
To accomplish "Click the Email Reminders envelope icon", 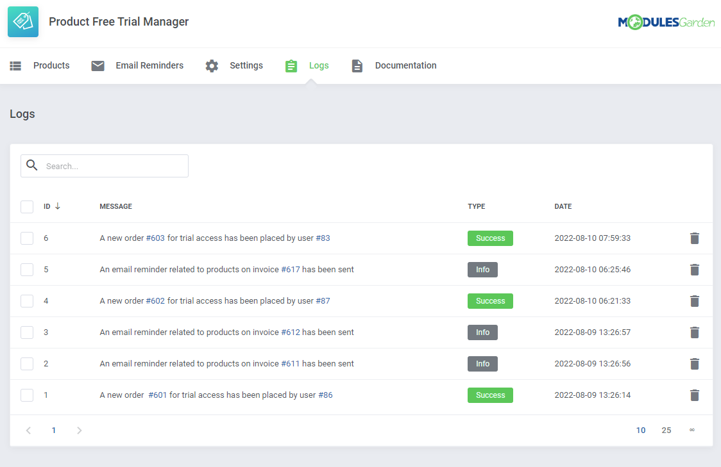I will click(98, 66).
